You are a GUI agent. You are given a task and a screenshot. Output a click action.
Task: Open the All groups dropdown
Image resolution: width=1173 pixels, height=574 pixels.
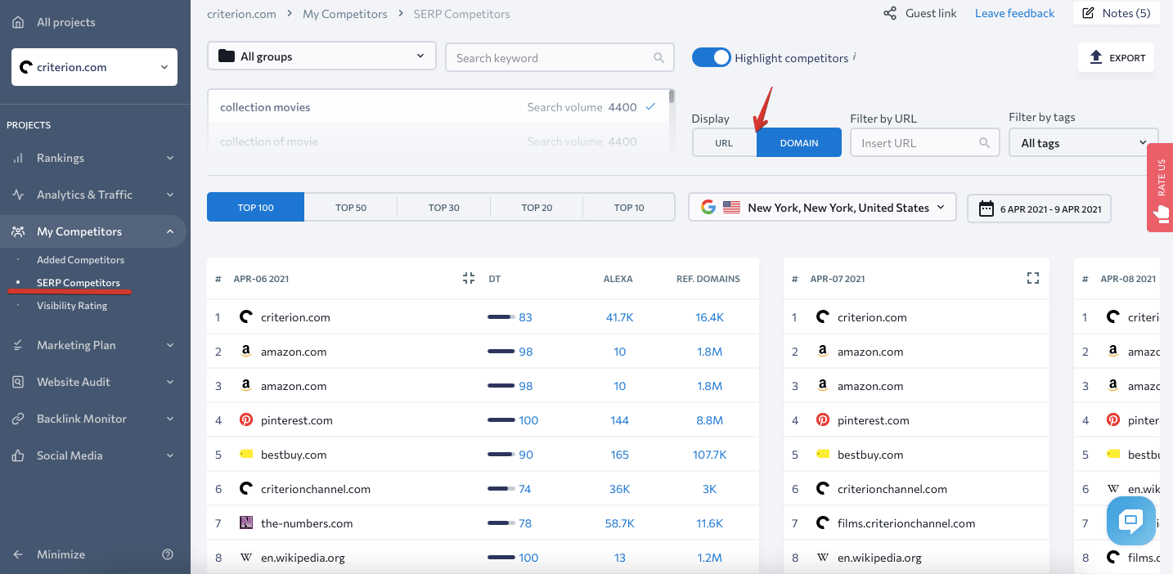[321, 56]
